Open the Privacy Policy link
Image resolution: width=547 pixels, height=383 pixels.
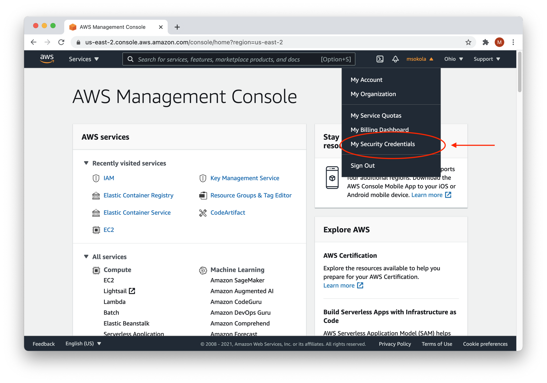(x=395, y=344)
